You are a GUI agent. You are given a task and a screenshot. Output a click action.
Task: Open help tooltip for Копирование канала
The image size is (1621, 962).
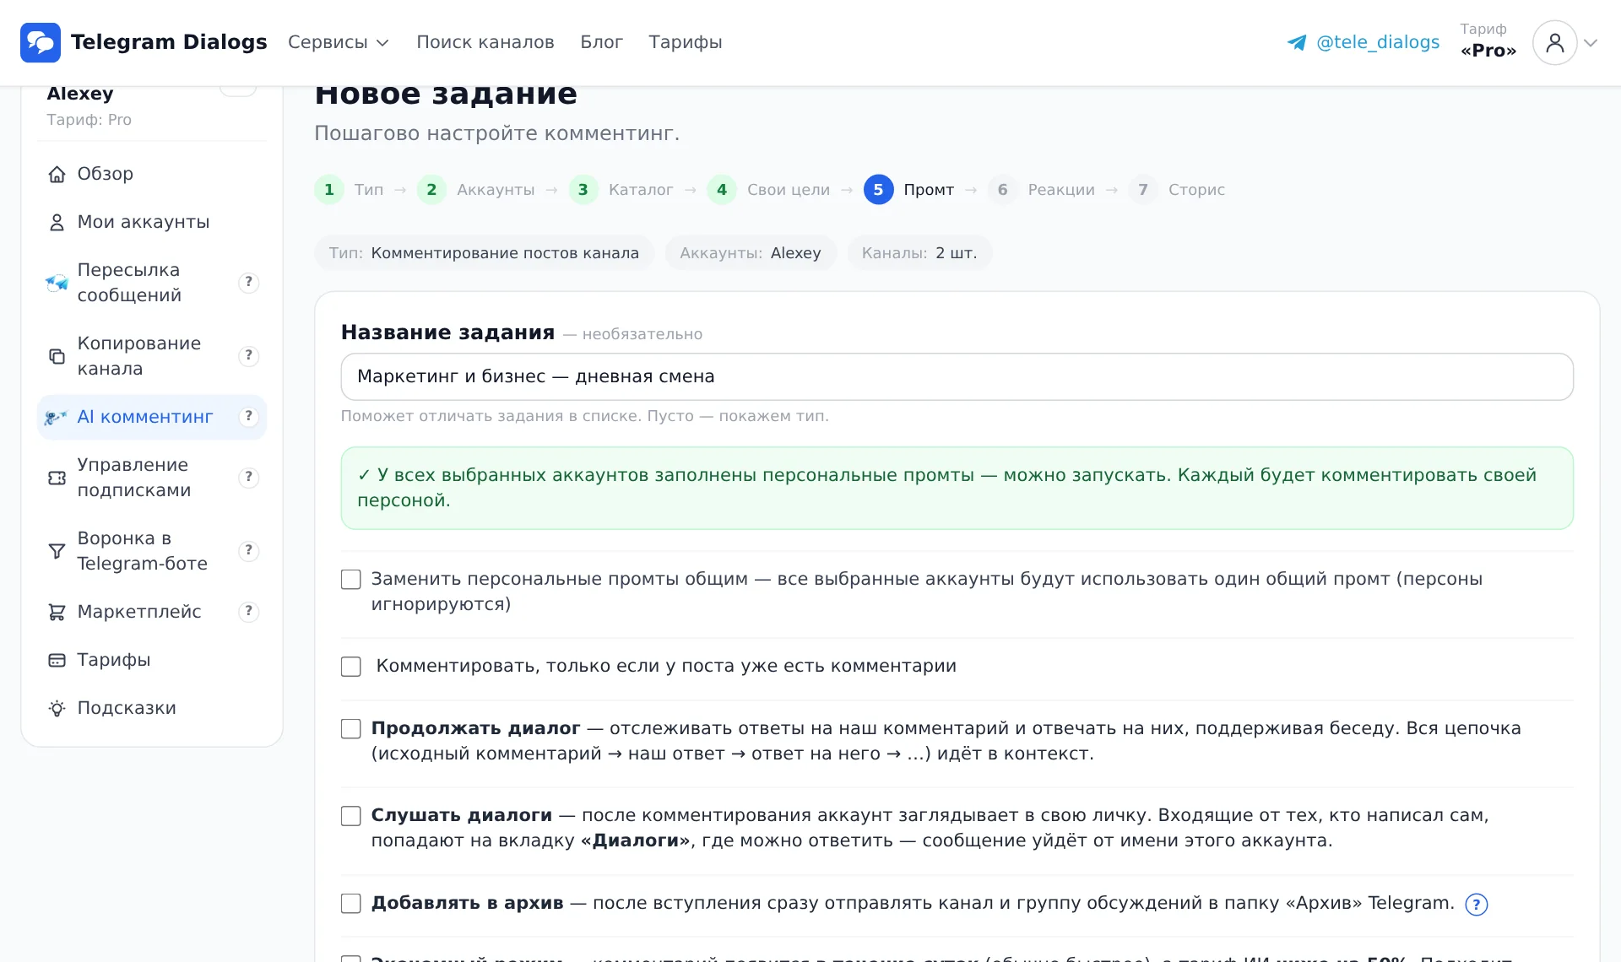(x=248, y=356)
